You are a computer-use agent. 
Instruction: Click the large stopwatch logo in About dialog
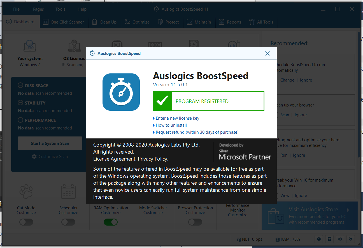121,92
